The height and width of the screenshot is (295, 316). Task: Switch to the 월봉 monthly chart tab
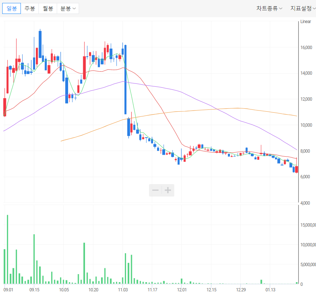(48, 8)
